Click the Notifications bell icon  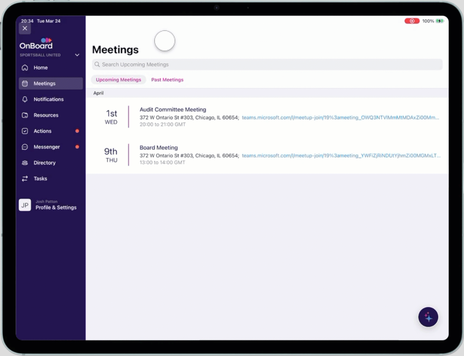pos(25,99)
